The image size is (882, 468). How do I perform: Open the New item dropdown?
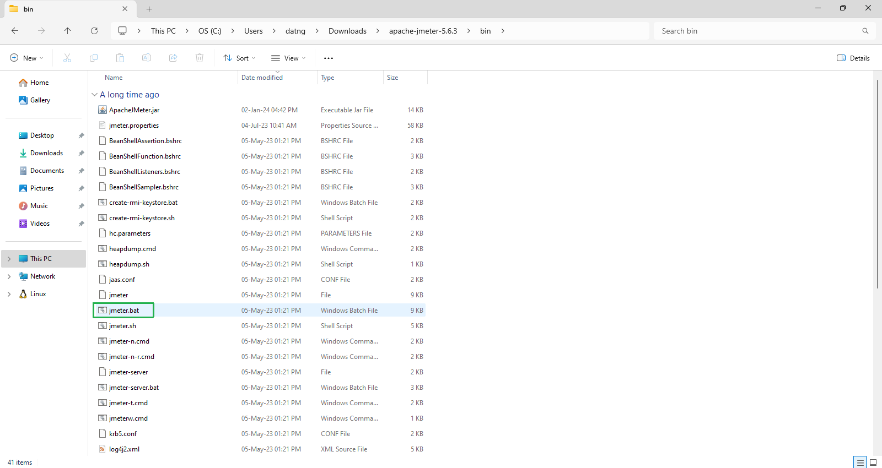click(26, 58)
